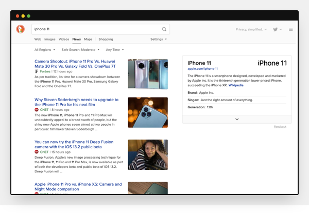Open Camera Shootout iPhone 11 Pro article
Image resolution: width=309 pixels, height=213 pixels.
[x=75, y=64]
